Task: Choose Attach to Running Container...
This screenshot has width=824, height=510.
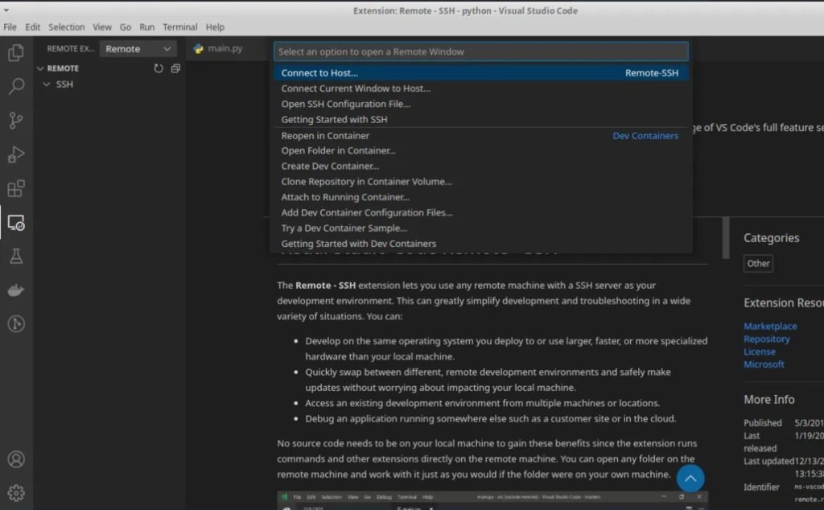Action: click(x=481, y=197)
